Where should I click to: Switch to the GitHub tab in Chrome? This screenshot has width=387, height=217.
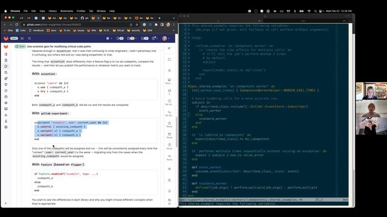pos(84,18)
